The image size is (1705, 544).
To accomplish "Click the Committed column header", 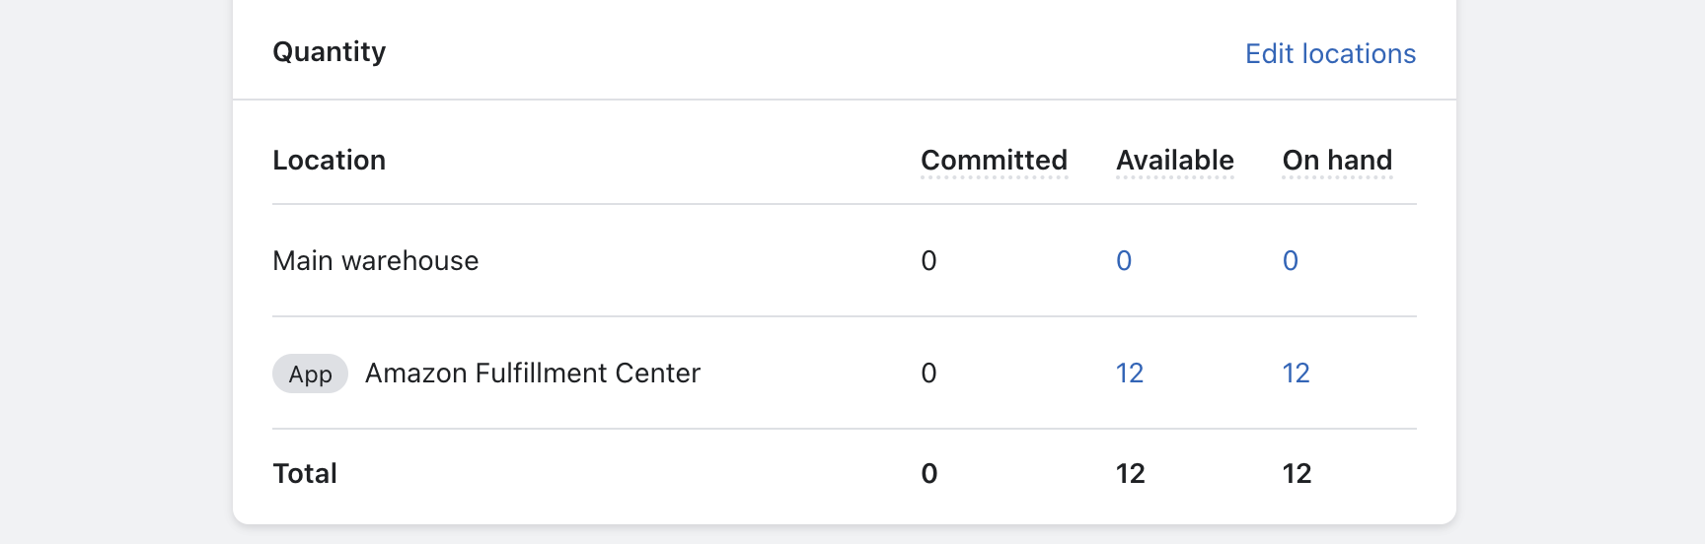I will click(x=994, y=161).
